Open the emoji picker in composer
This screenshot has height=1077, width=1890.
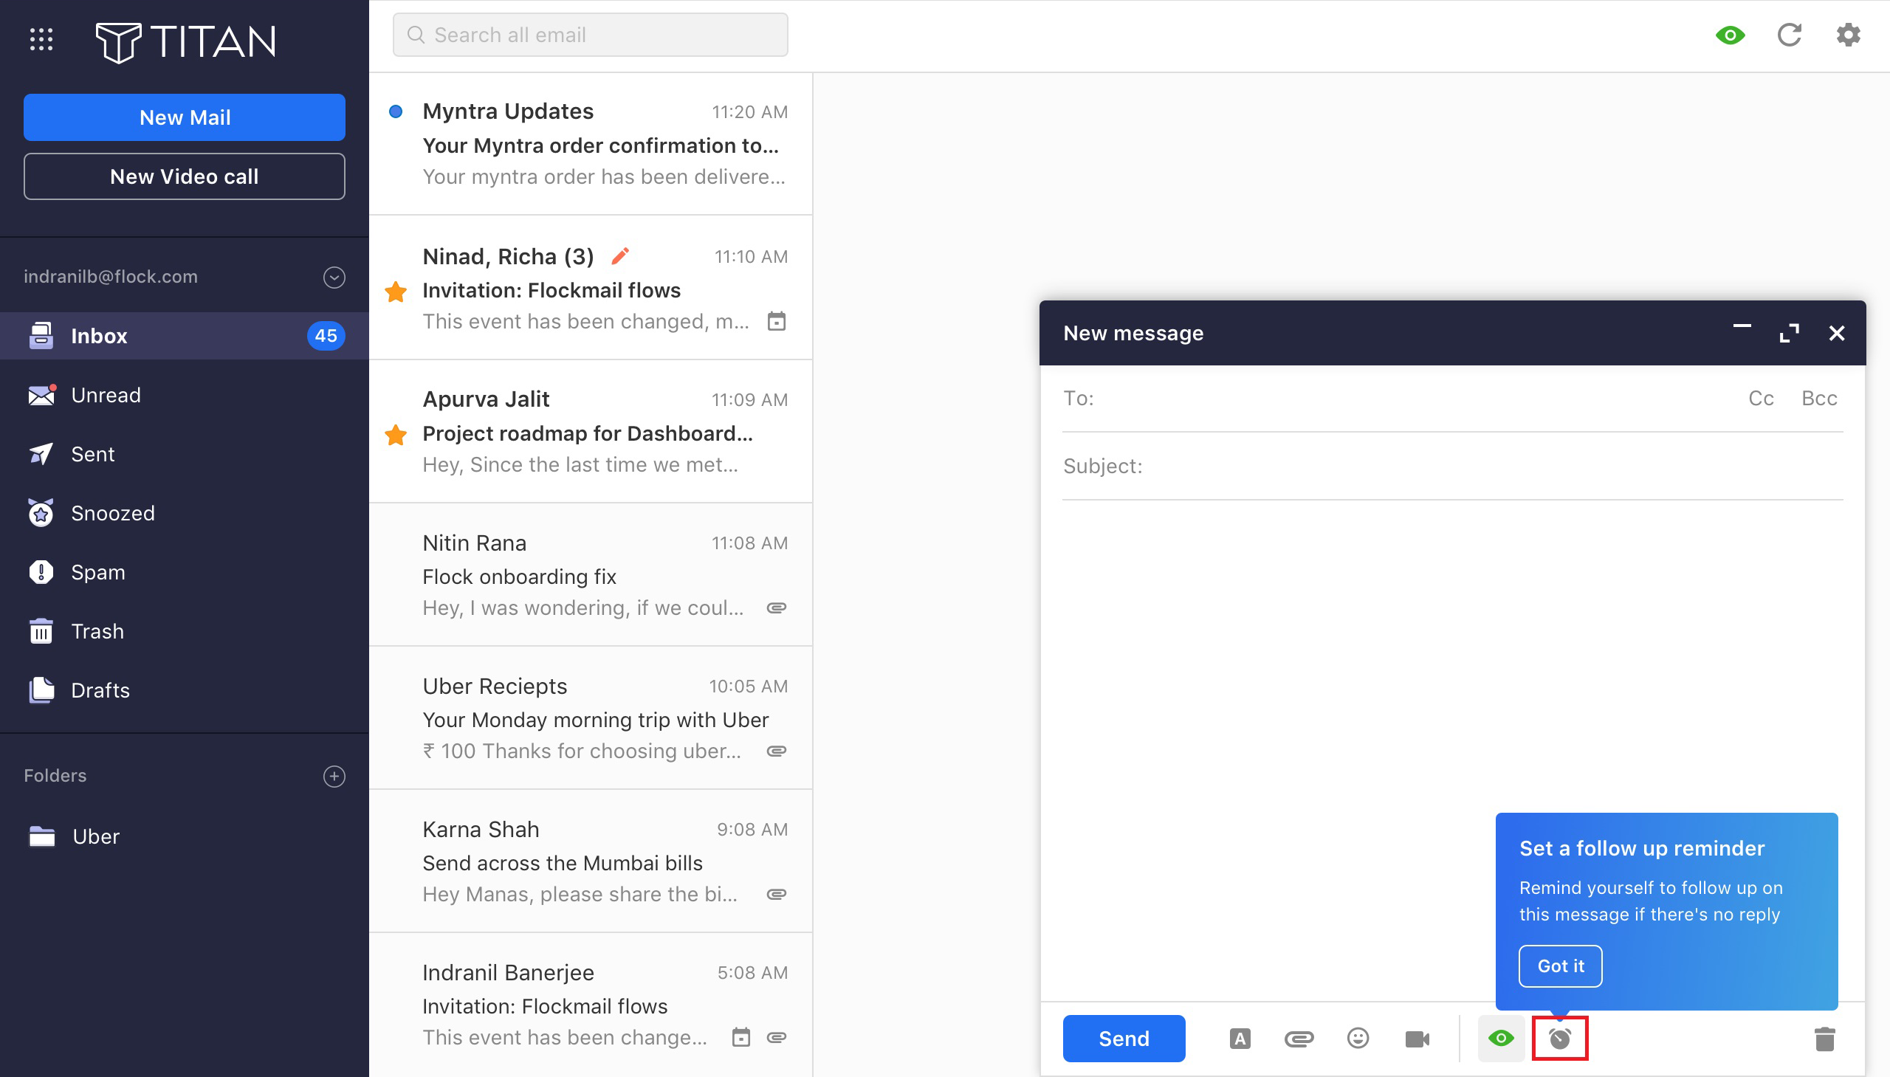coord(1358,1039)
